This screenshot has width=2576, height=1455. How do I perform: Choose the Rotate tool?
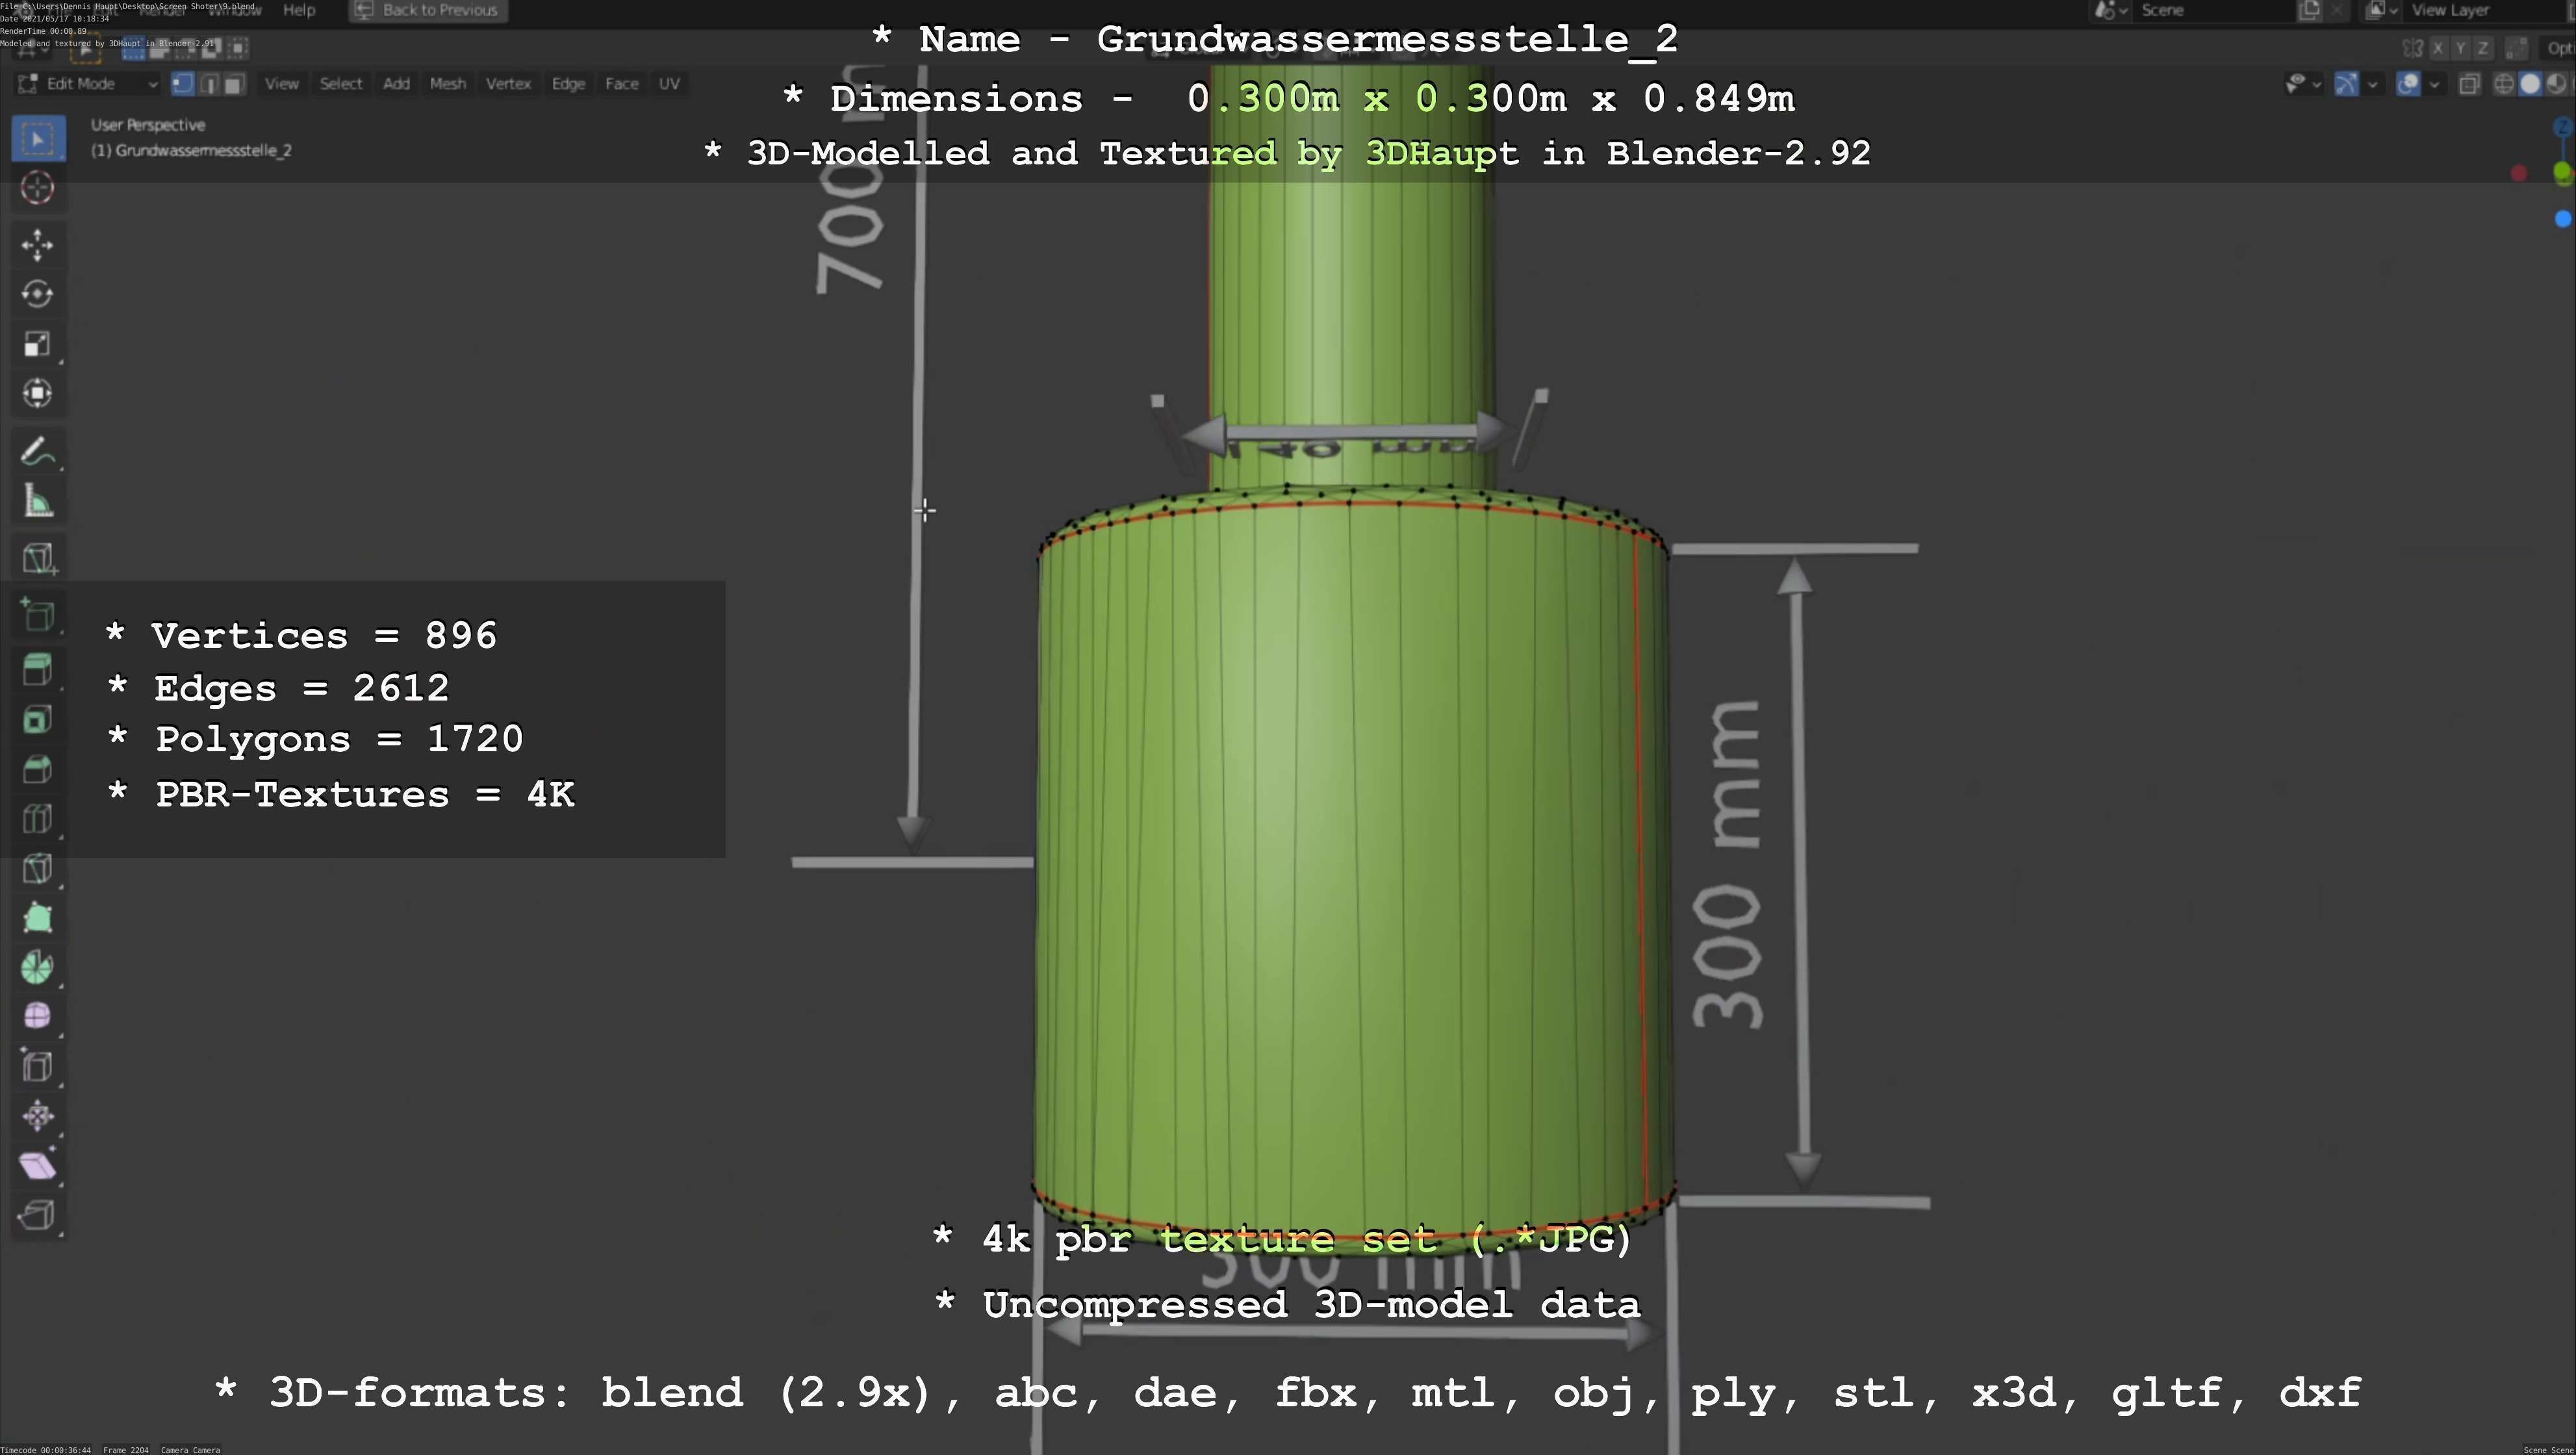[38, 294]
